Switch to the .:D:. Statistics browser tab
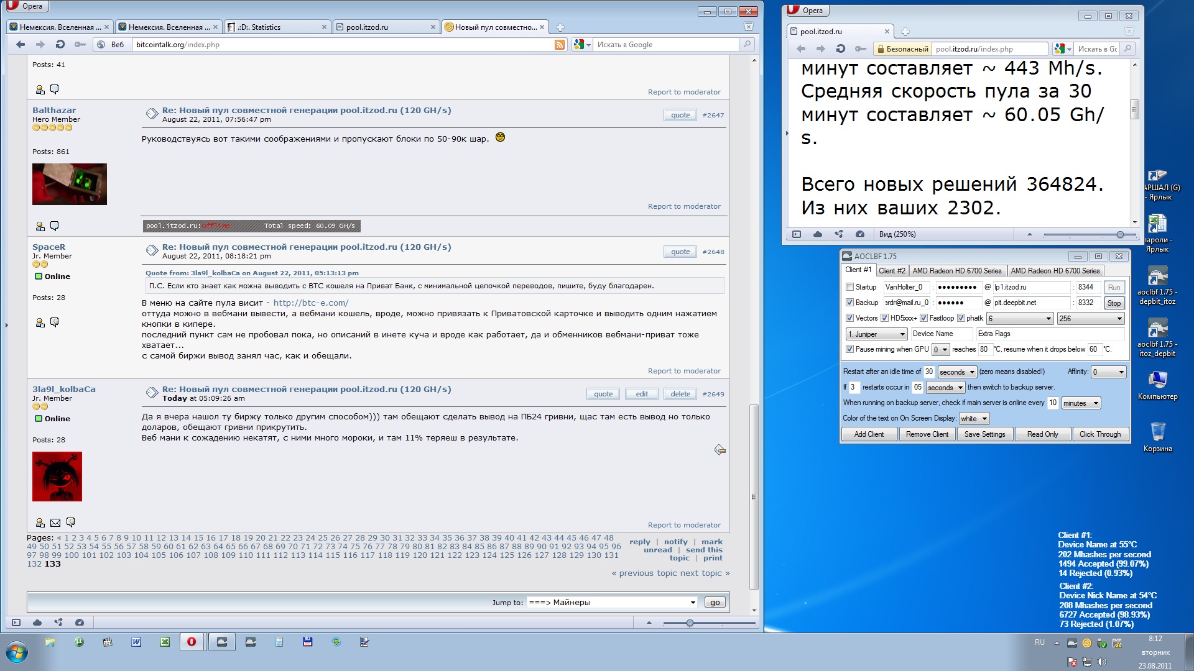 [267, 27]
